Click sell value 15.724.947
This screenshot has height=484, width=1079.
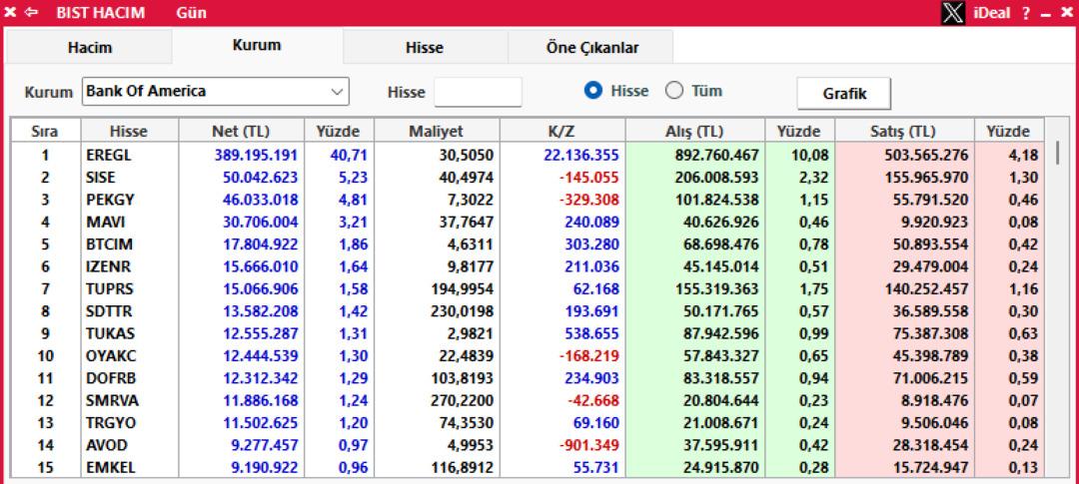pos(930,467)
